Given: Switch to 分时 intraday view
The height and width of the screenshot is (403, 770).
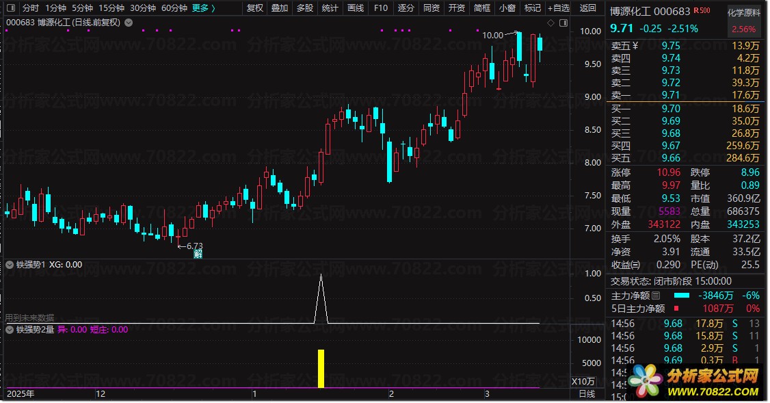Looking at the screenshot, I should coord(31,8).
